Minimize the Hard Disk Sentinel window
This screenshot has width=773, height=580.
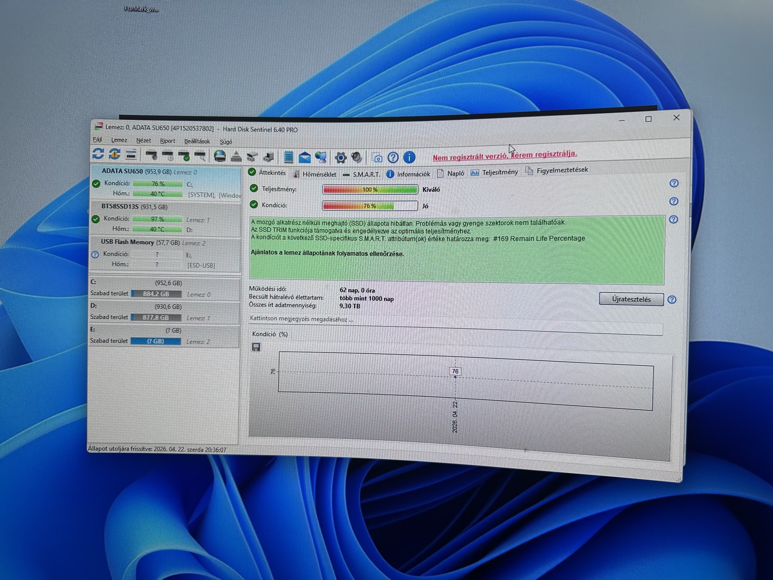coord(622,120)
